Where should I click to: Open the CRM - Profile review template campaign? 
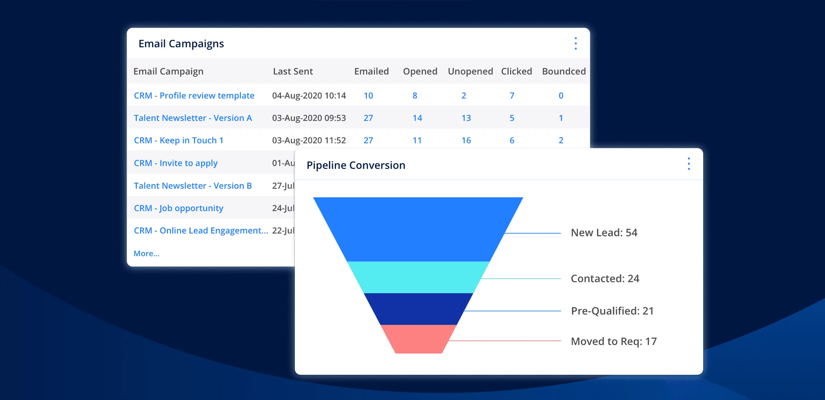tap(194, 95)
